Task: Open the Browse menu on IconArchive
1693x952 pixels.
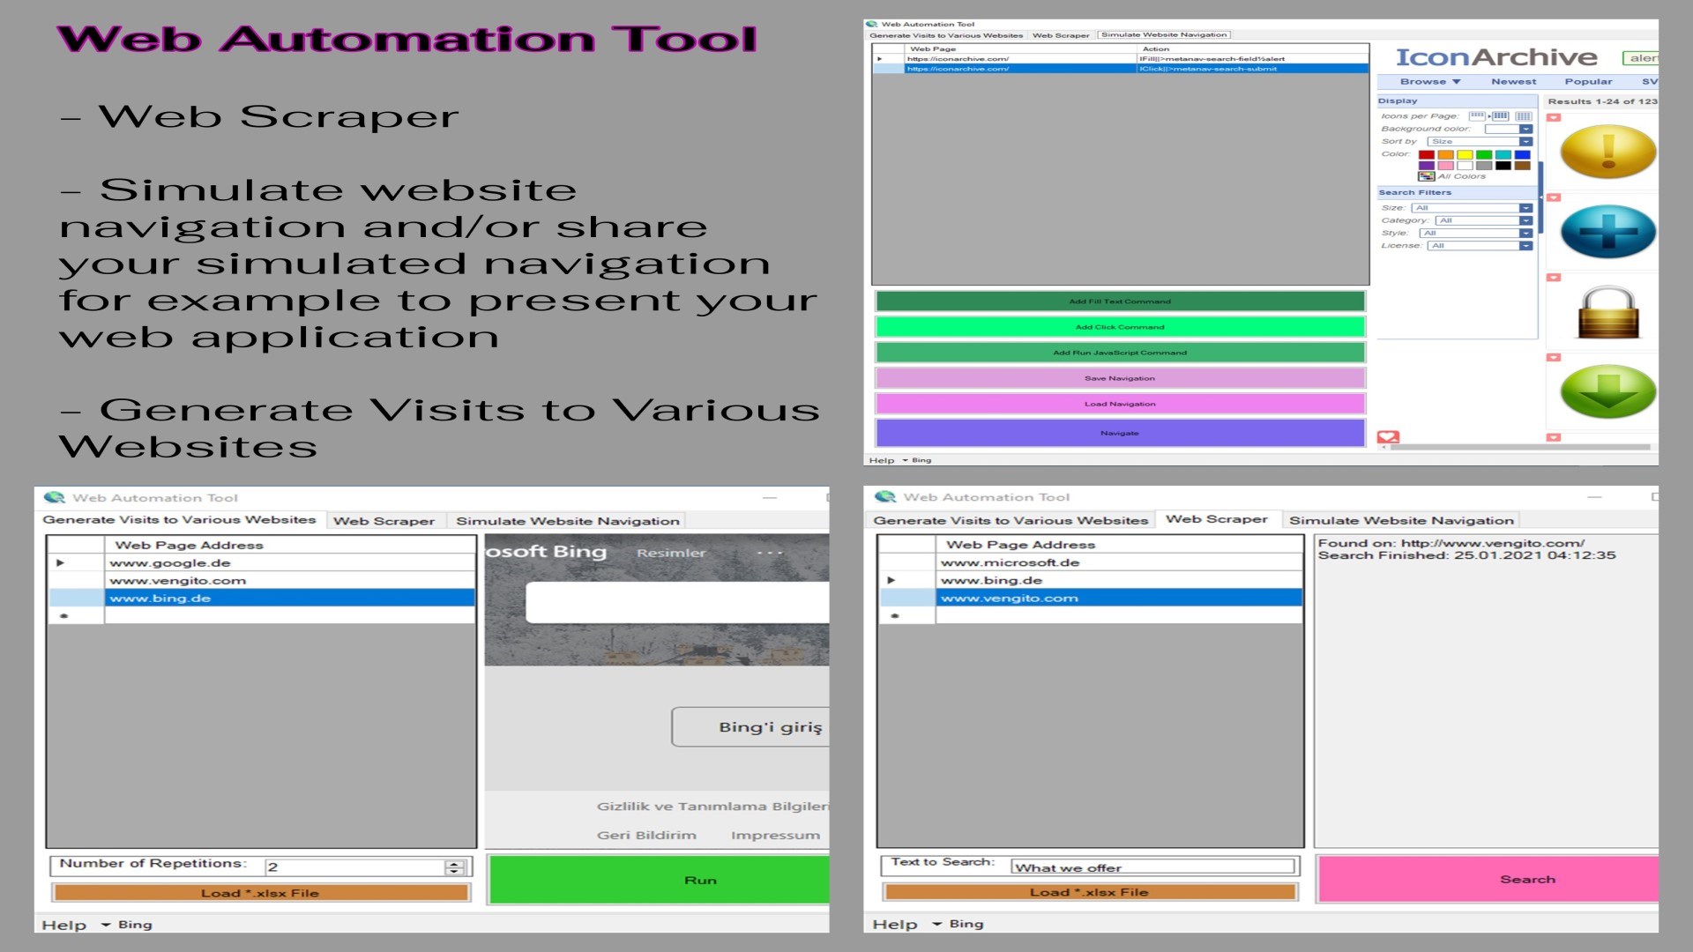Action: click(x=1429, y=82)
